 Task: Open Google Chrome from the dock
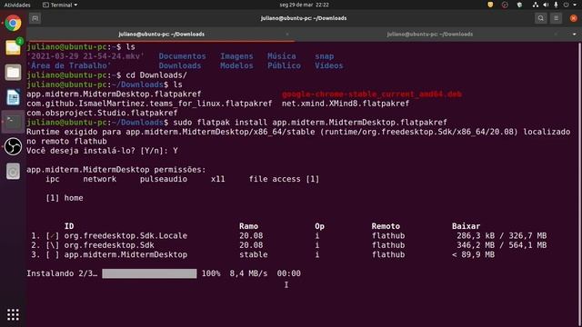[x=13, y=24]
